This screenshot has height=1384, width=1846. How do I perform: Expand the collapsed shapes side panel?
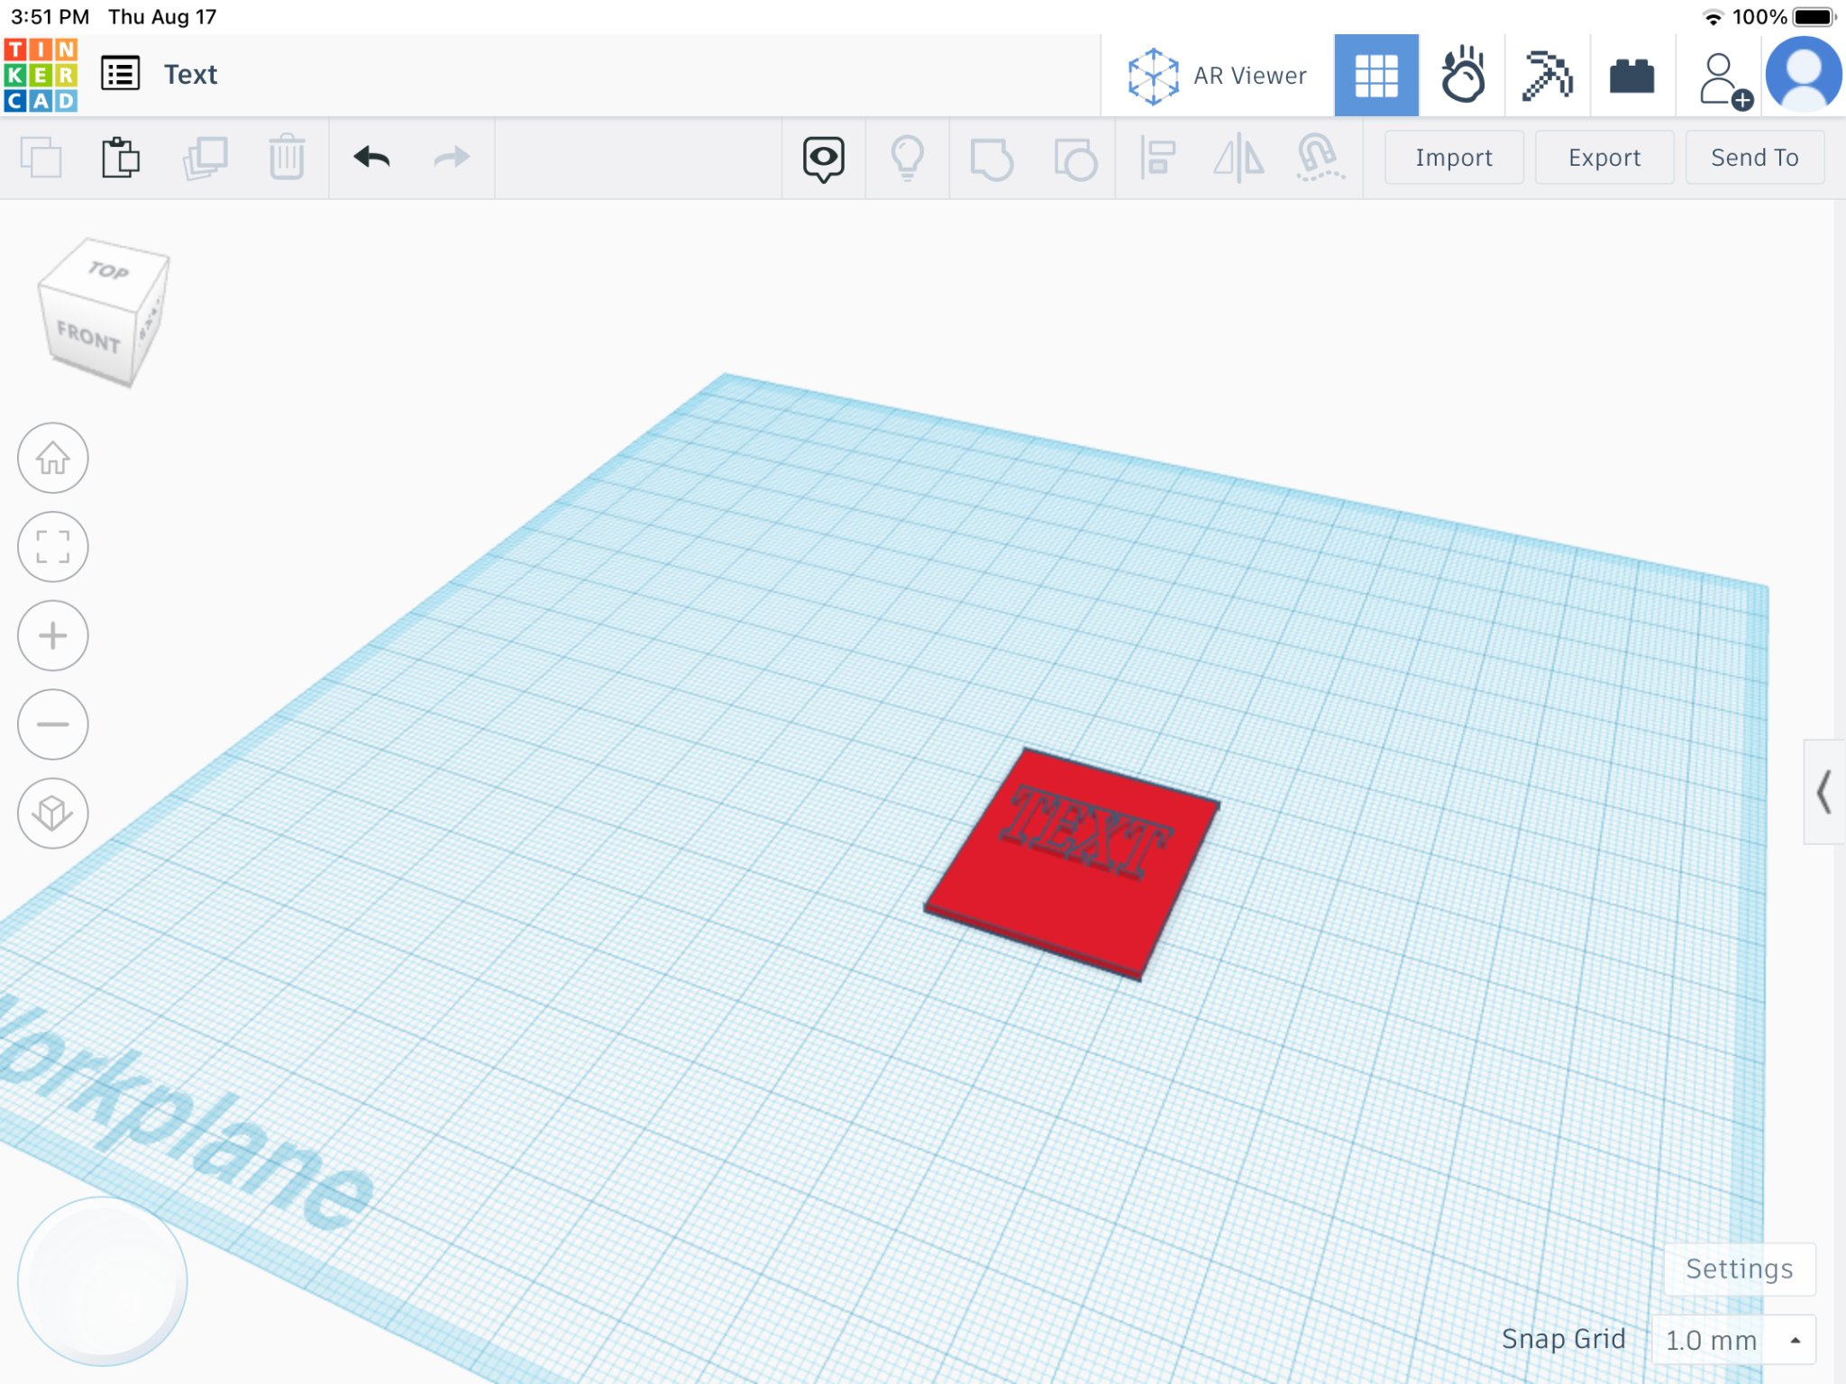[x=1823, y=792]
